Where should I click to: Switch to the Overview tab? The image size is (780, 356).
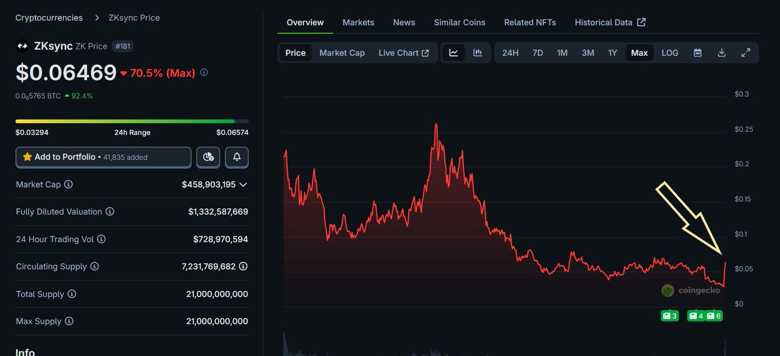coord(305,22)
